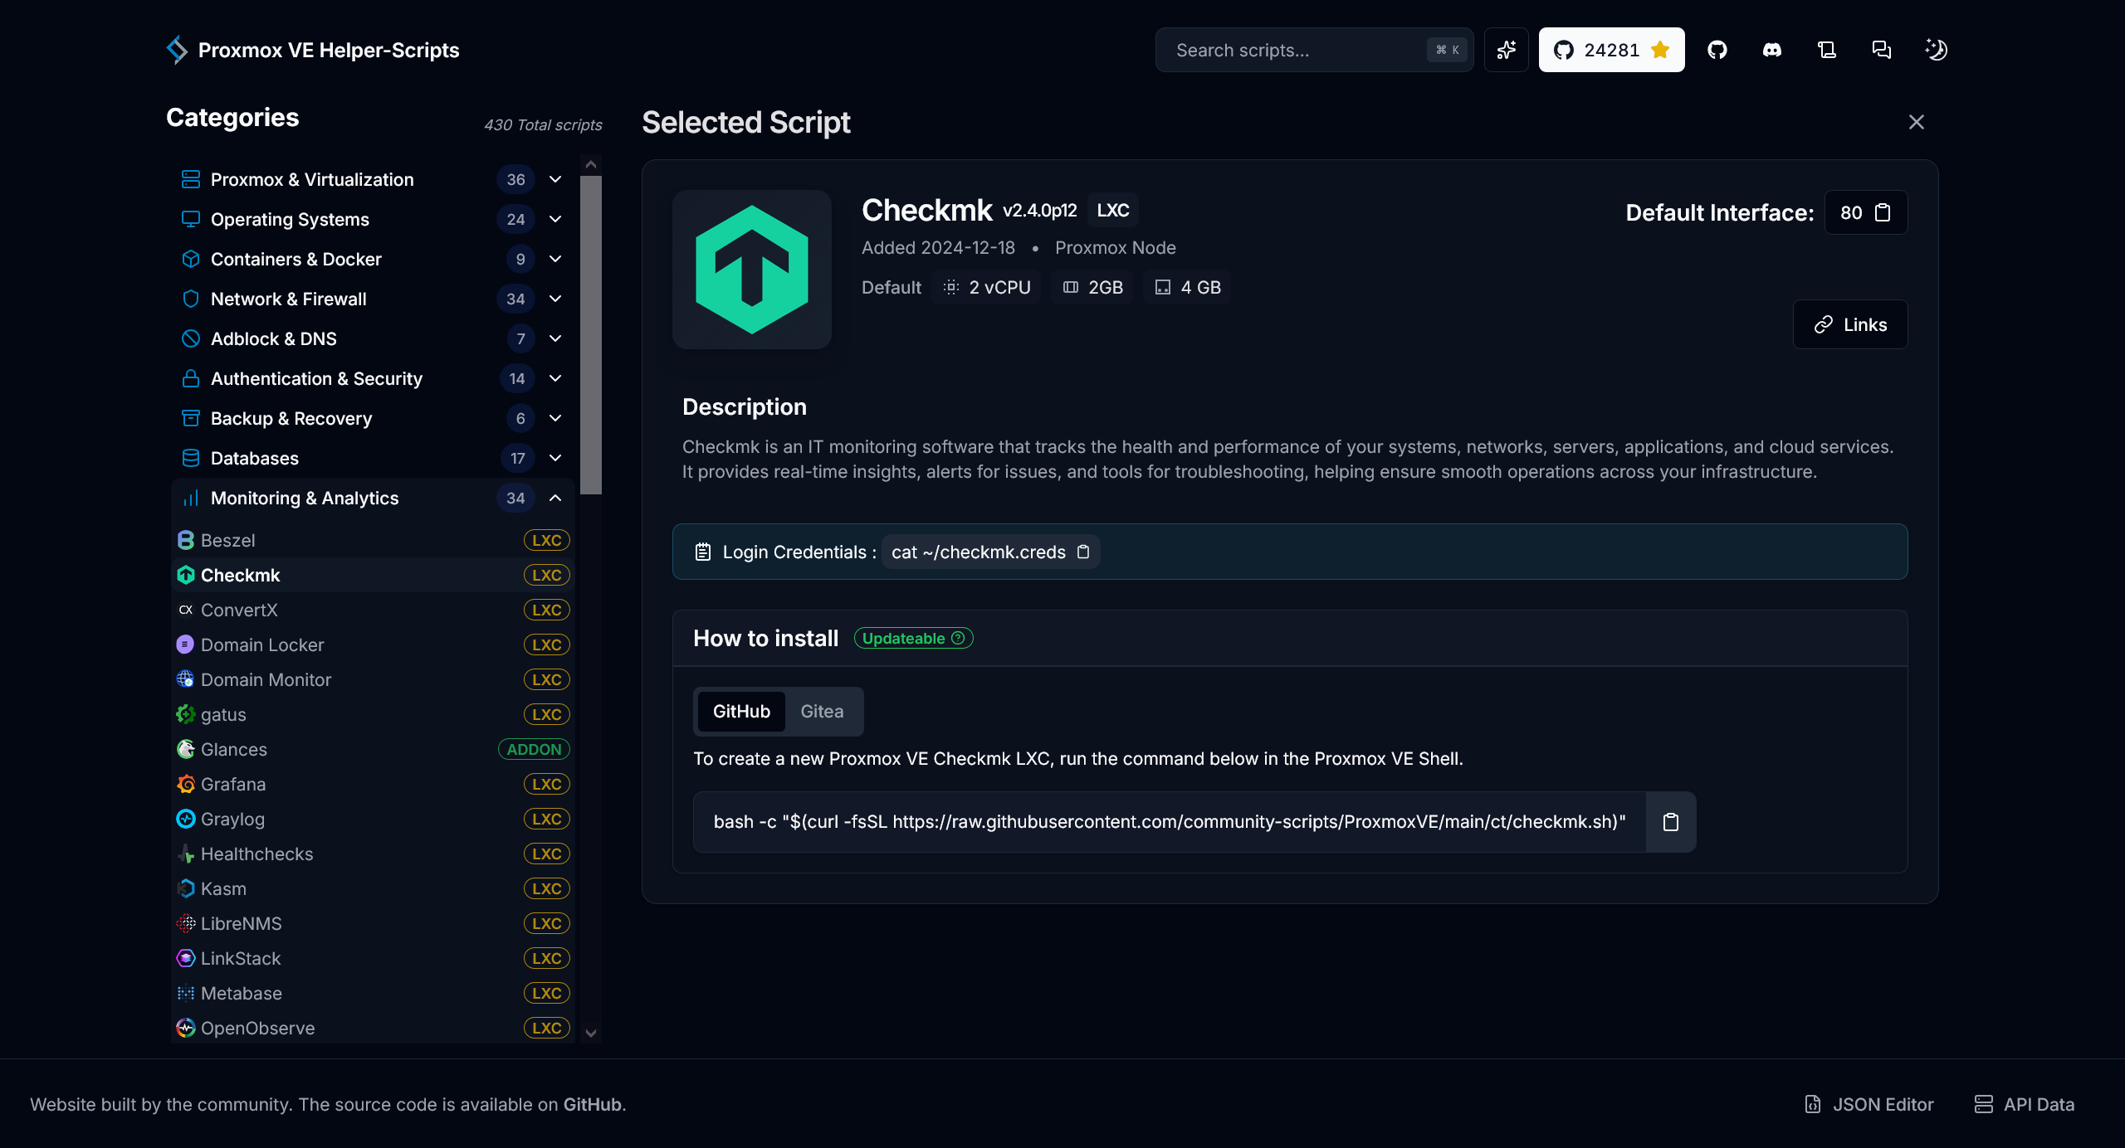Screen dimensions: 2125x1148
Task: Click the scrollbar down arrow in categories
Action: click(590, 1033)
